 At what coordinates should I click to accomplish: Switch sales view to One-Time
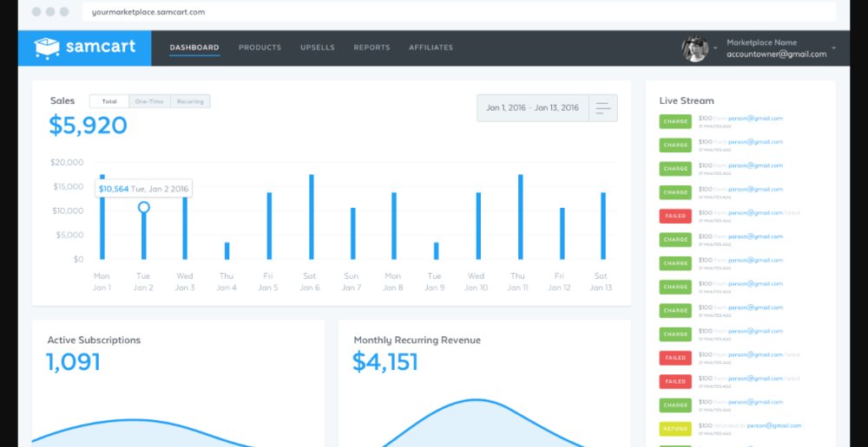[x=149, y=101]
